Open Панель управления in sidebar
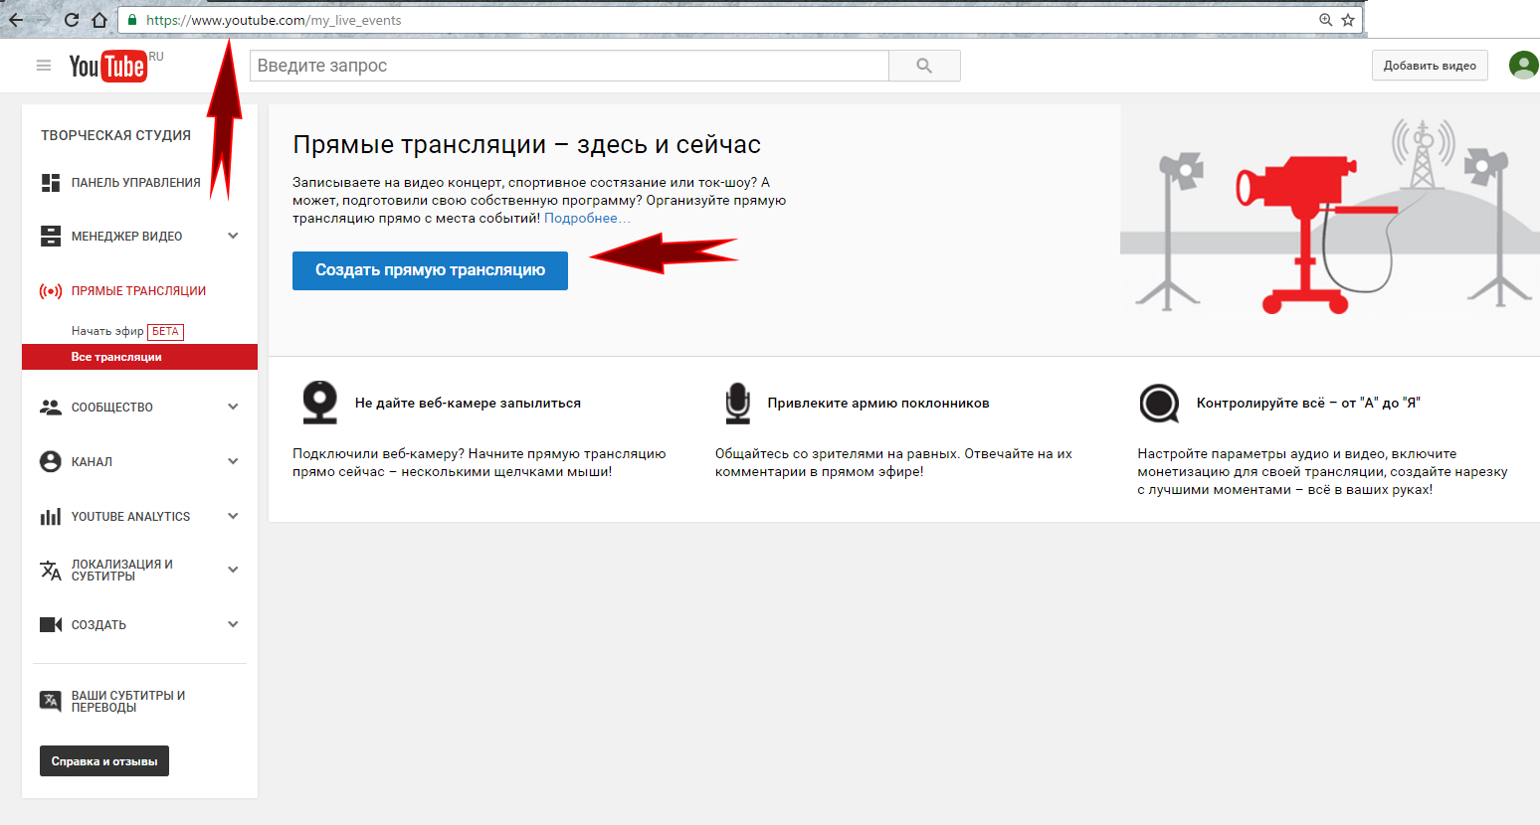1540x825 pixels. 135,183
